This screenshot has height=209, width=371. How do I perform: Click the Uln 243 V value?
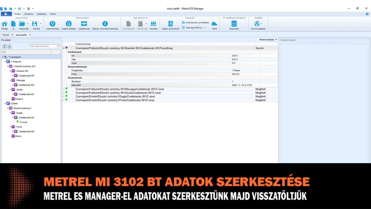[246, 55]
